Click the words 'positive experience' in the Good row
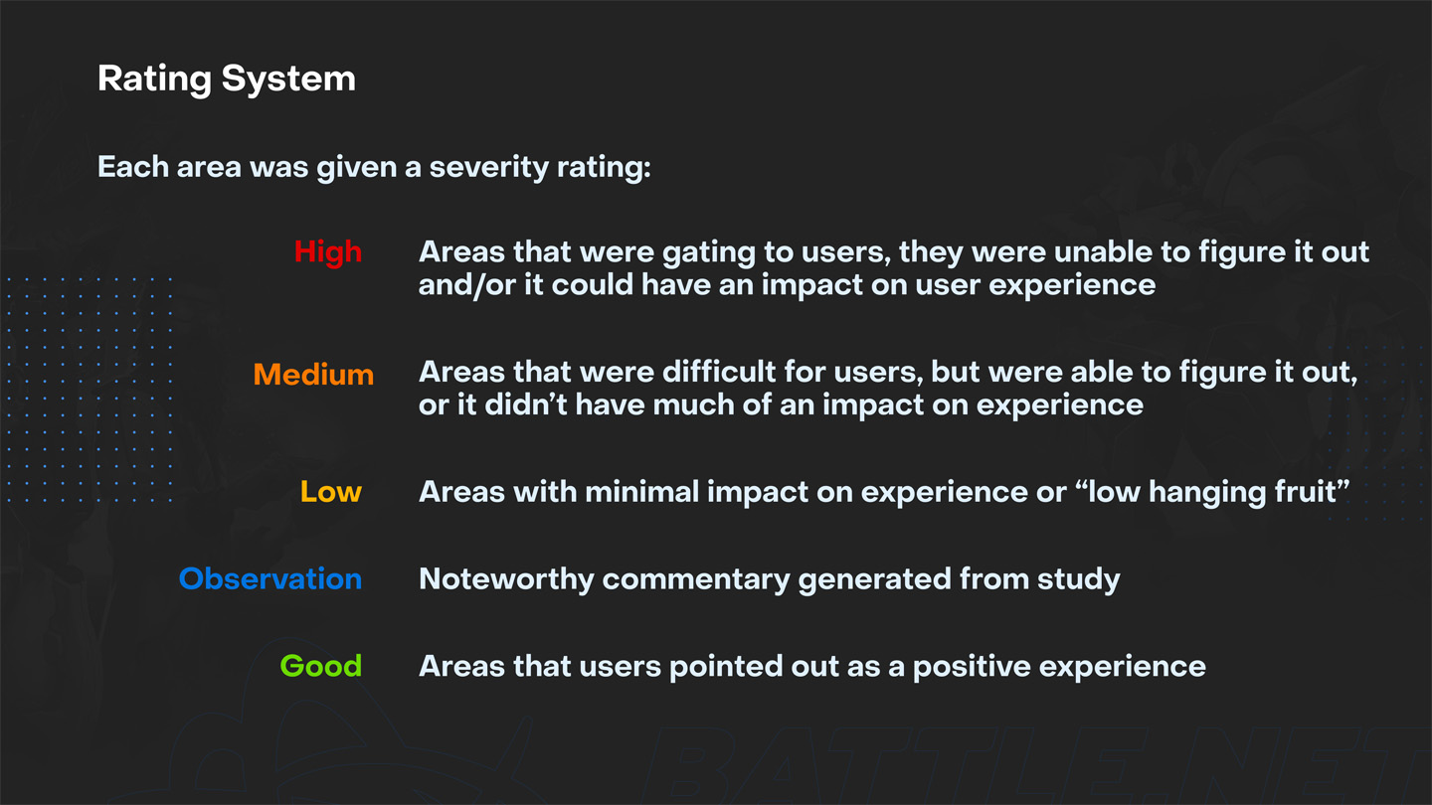The width and height of the screenshot is (1432, 805). [x=1059, y=667]
